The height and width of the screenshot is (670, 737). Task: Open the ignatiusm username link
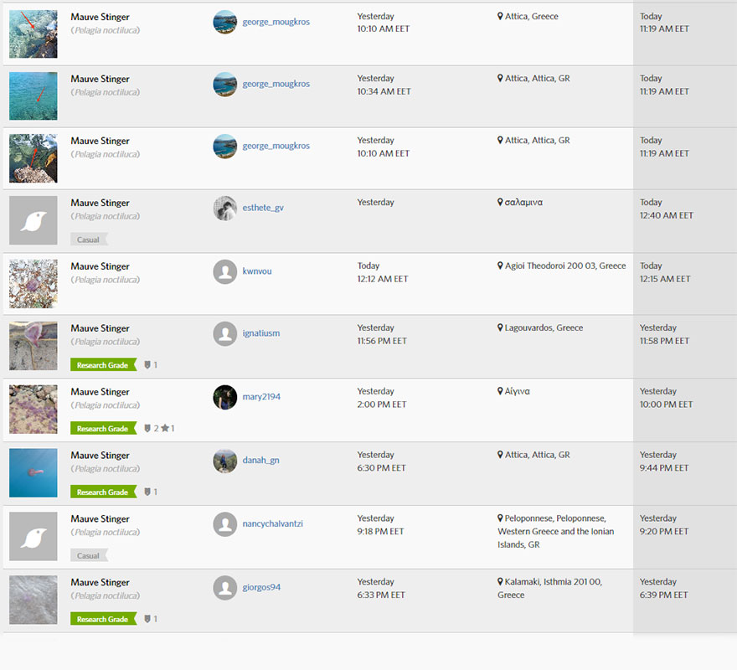coord(261,333)
